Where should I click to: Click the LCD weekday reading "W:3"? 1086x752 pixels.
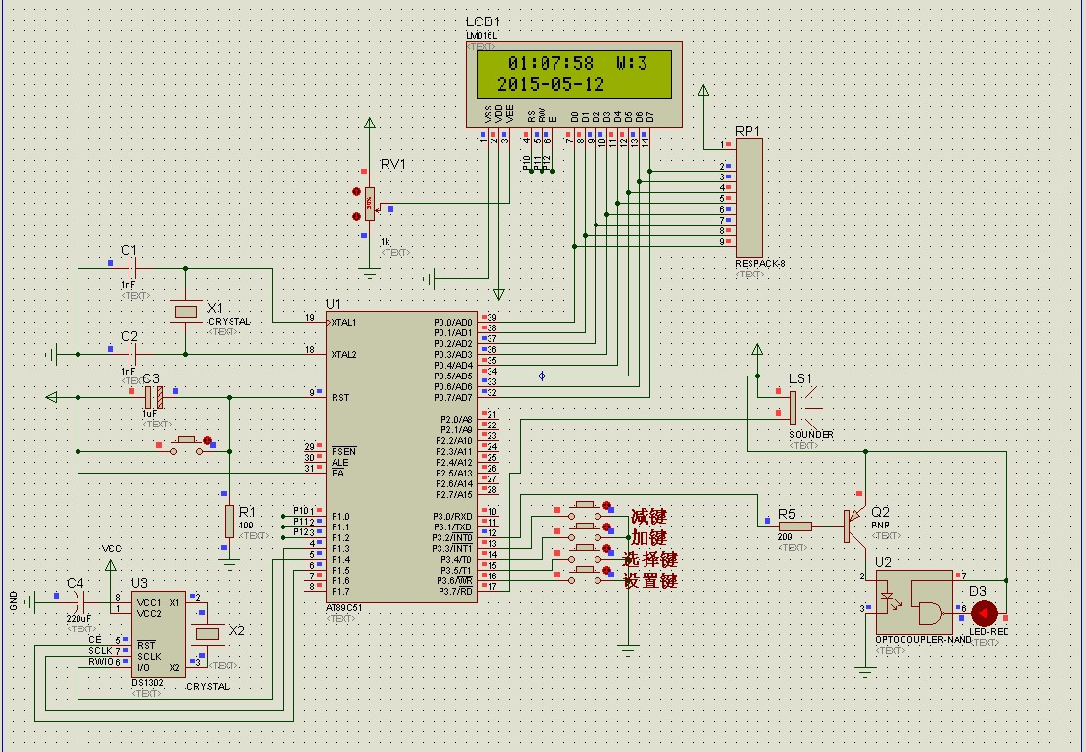[632, 63]
